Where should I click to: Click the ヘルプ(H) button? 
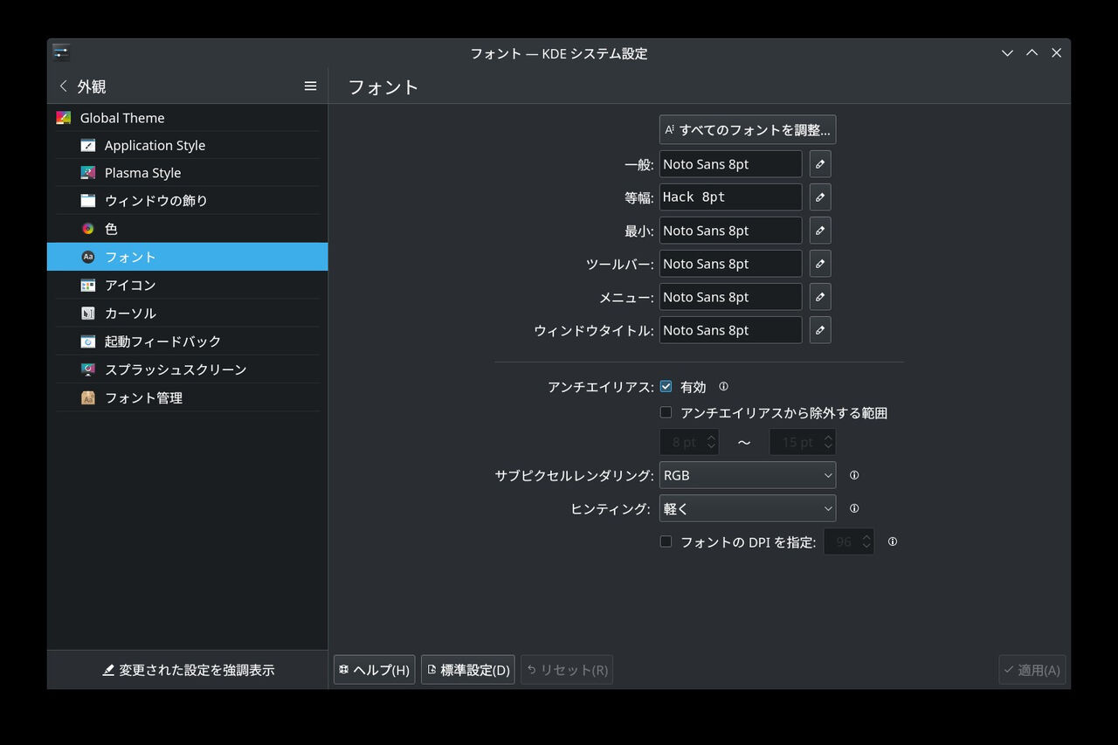tap(374, 669)
